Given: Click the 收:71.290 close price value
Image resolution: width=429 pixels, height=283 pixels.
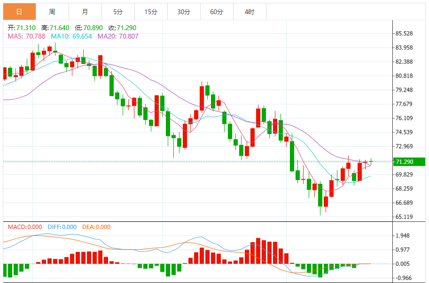Looking at the screenshot, I should click(122, 28).
